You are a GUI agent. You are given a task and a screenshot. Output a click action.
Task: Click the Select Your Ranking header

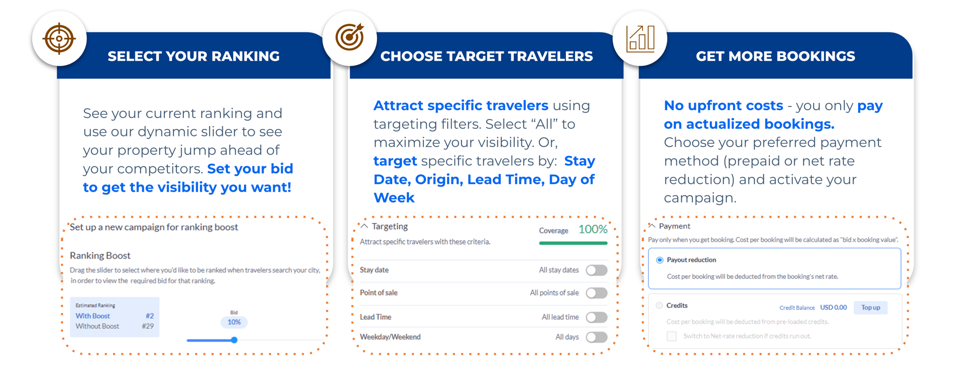pos(194,56)
